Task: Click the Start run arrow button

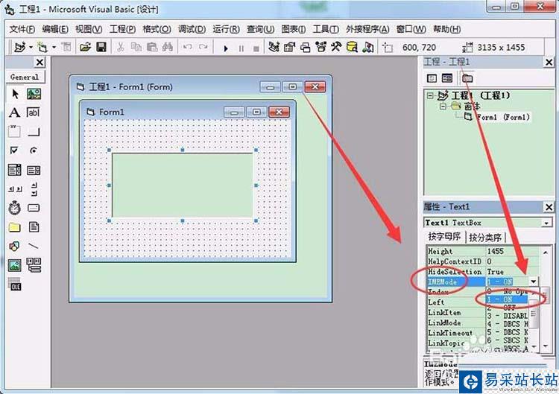Action: point(226,48)
